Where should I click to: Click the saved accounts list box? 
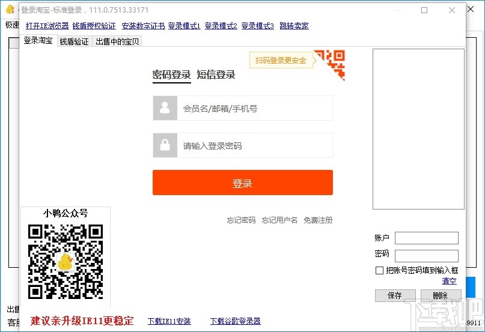pos(418,129)
